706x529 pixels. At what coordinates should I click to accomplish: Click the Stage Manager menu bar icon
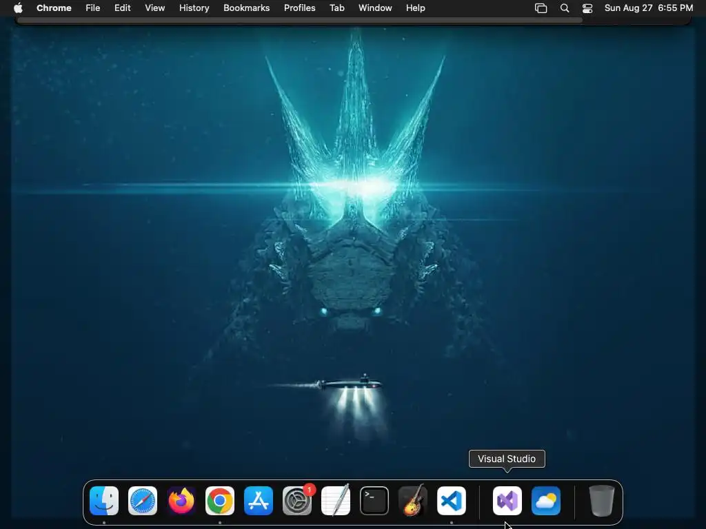(x=541, y=8)
